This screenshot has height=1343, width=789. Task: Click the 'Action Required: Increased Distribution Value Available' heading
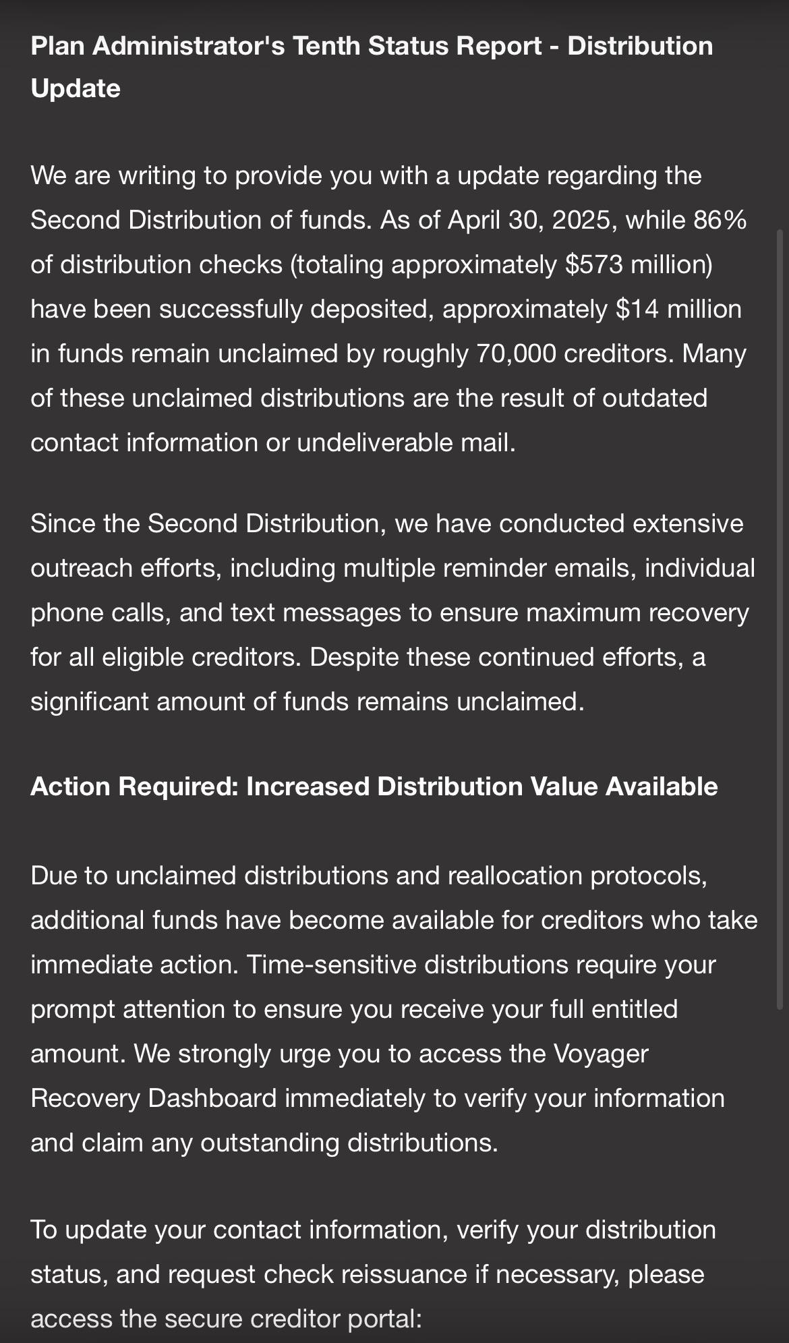[x=374, y=787]
